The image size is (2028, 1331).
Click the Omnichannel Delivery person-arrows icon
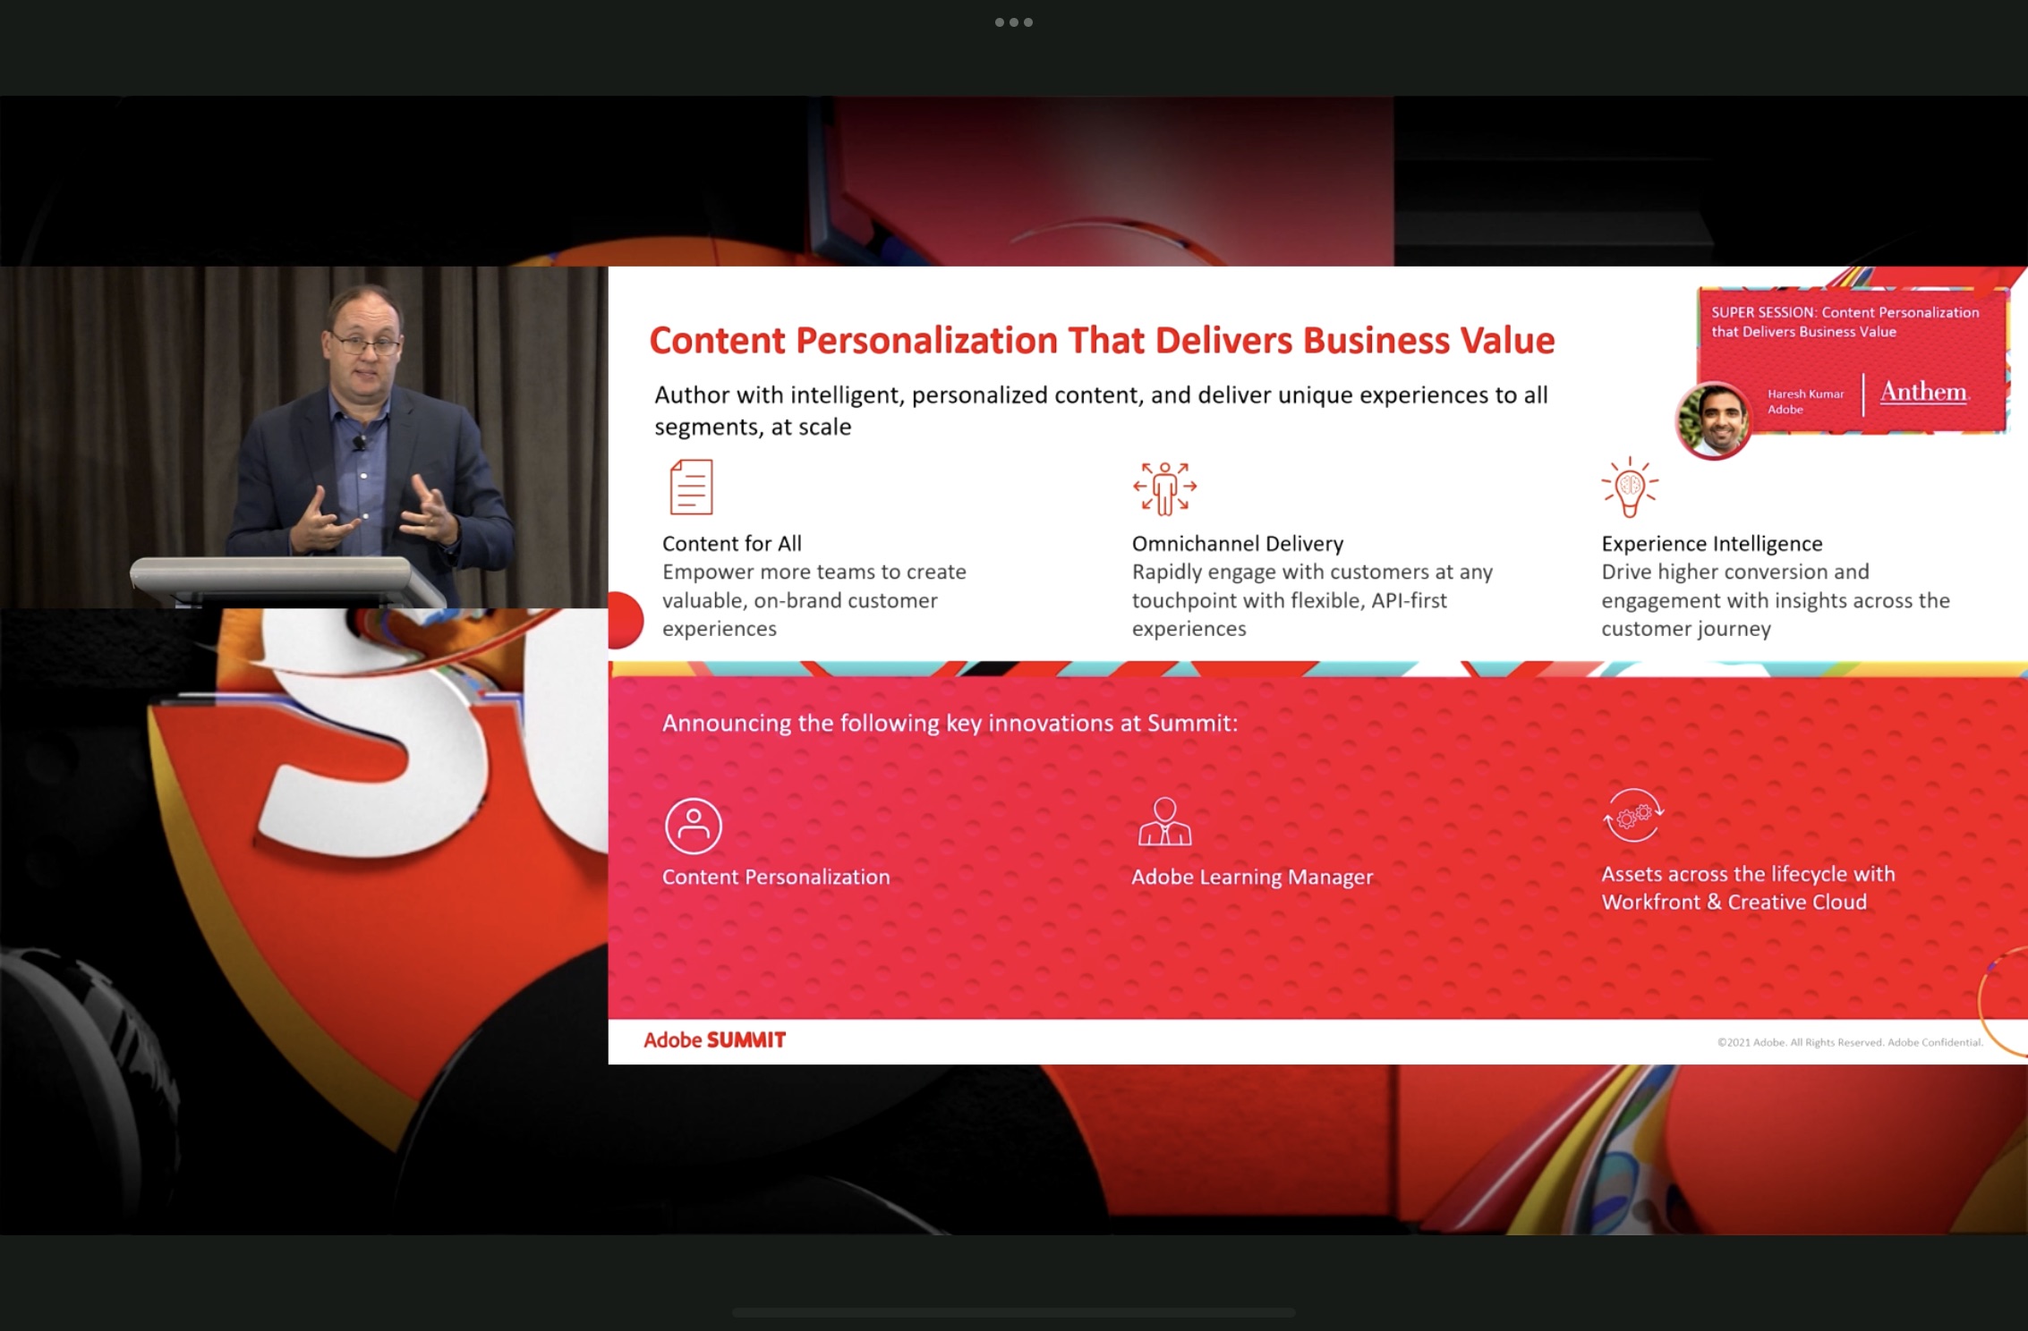(x=1164, y=488)
